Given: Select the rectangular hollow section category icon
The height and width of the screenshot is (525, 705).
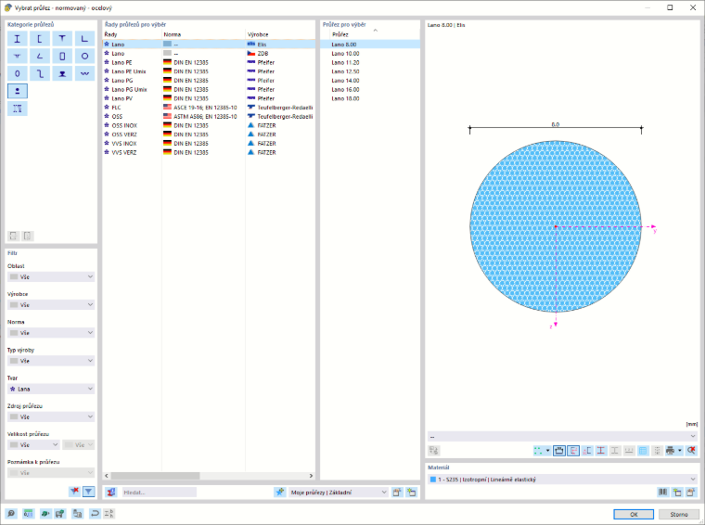Looking at the screenshot, I should point(62,57).
